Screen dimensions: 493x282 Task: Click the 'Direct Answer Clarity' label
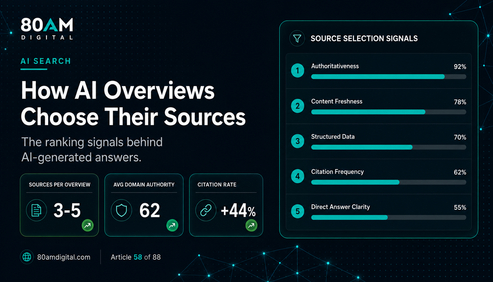pyautogui.click(x=341, y=207)
